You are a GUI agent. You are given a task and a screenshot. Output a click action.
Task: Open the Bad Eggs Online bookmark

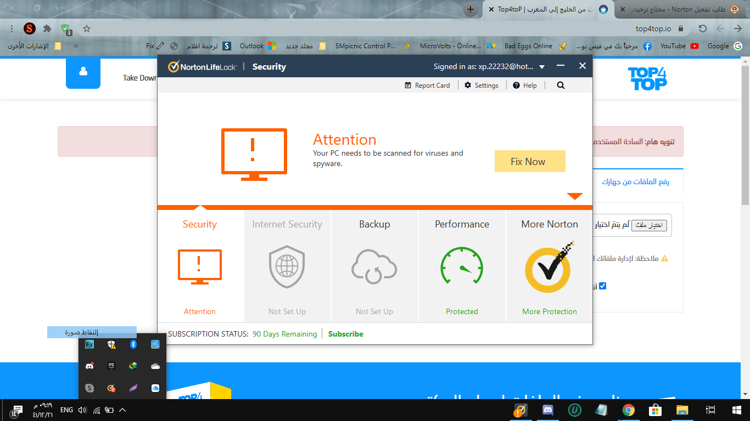click(535, 46)
